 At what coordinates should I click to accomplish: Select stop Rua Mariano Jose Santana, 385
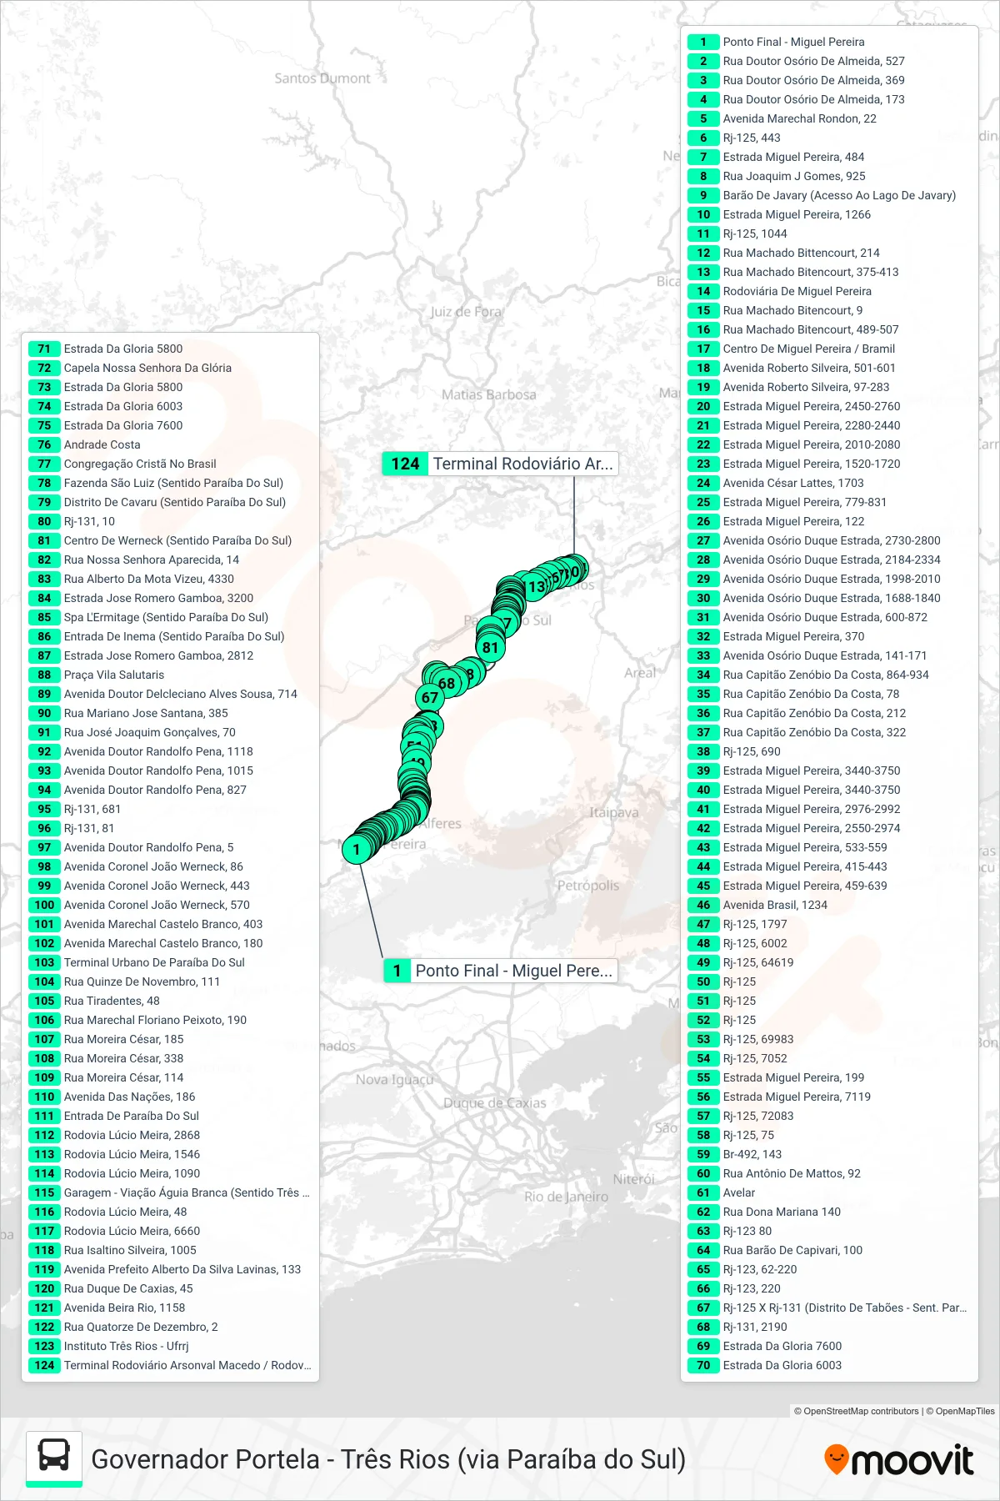pyautogui.click(x=128, y=713)
